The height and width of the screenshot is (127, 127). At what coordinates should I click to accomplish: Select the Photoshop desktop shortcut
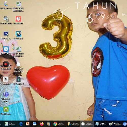click(x=6, y=35)
